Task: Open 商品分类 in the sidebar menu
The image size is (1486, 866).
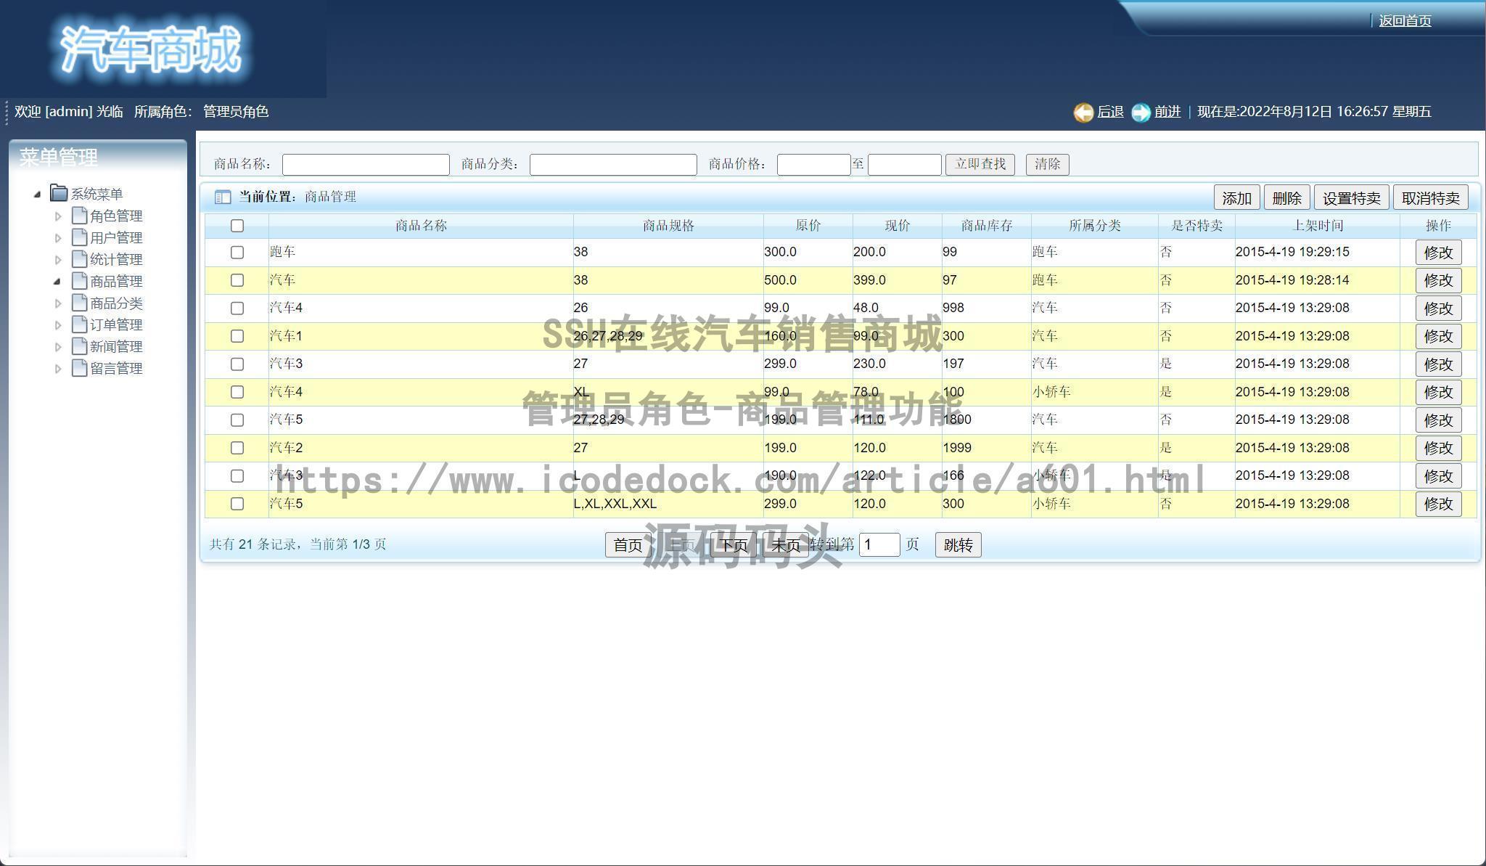Action: coord(116,303)
